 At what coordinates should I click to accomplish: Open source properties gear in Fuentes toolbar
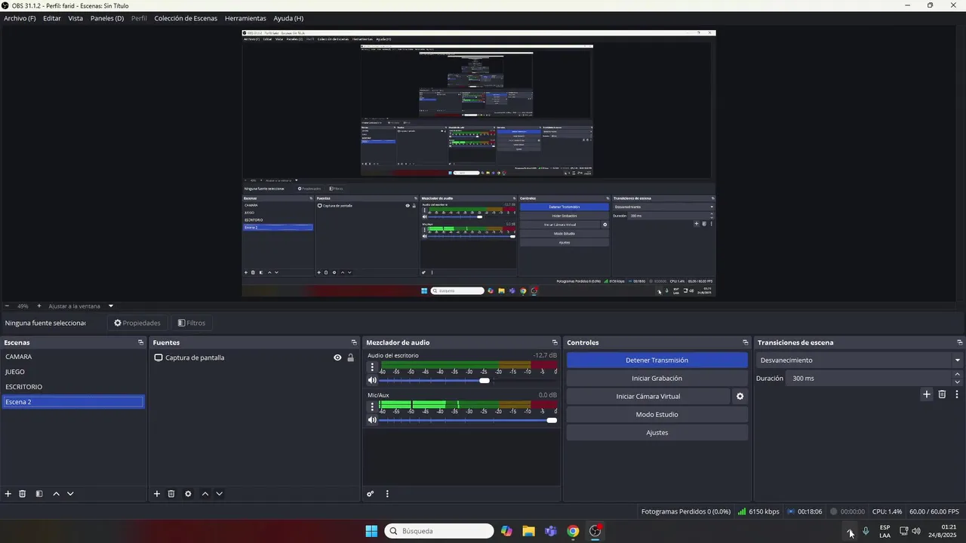188,494
